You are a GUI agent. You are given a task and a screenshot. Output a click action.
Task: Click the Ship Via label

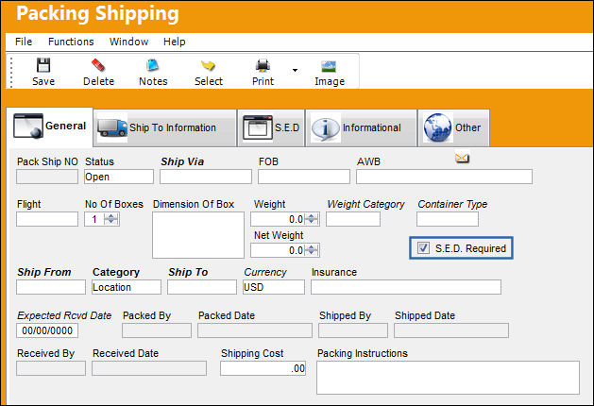(182, 161)
